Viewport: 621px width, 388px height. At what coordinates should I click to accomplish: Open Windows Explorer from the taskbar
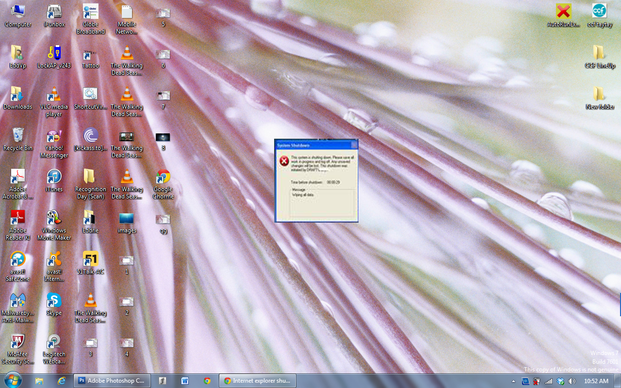point(39,381)
